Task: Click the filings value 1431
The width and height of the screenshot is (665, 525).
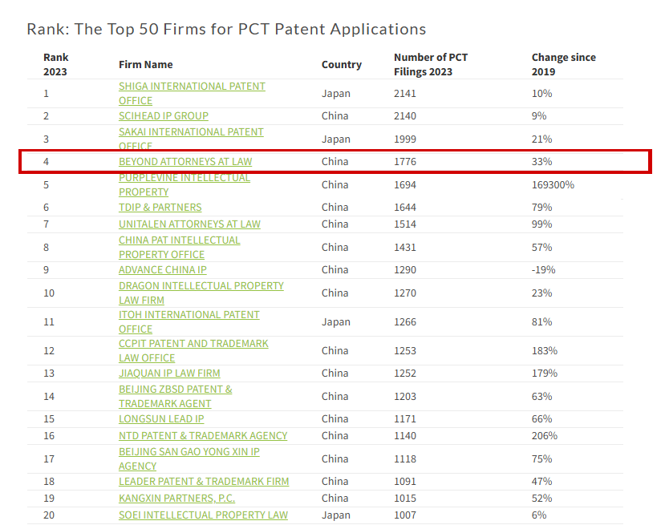Action: (405, 248)
